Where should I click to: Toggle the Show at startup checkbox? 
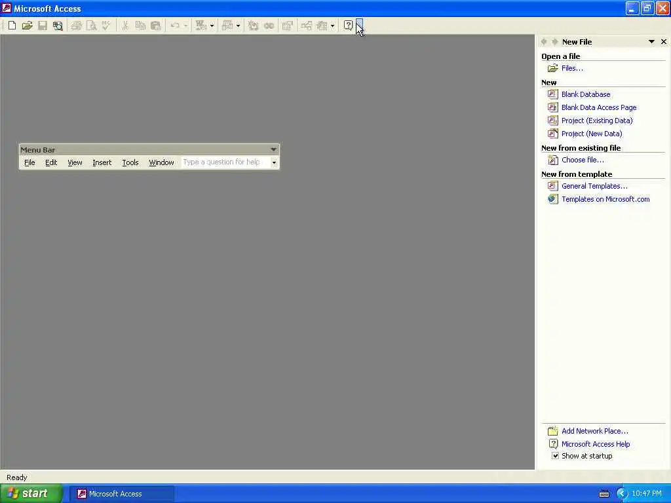tap(555, 456)
